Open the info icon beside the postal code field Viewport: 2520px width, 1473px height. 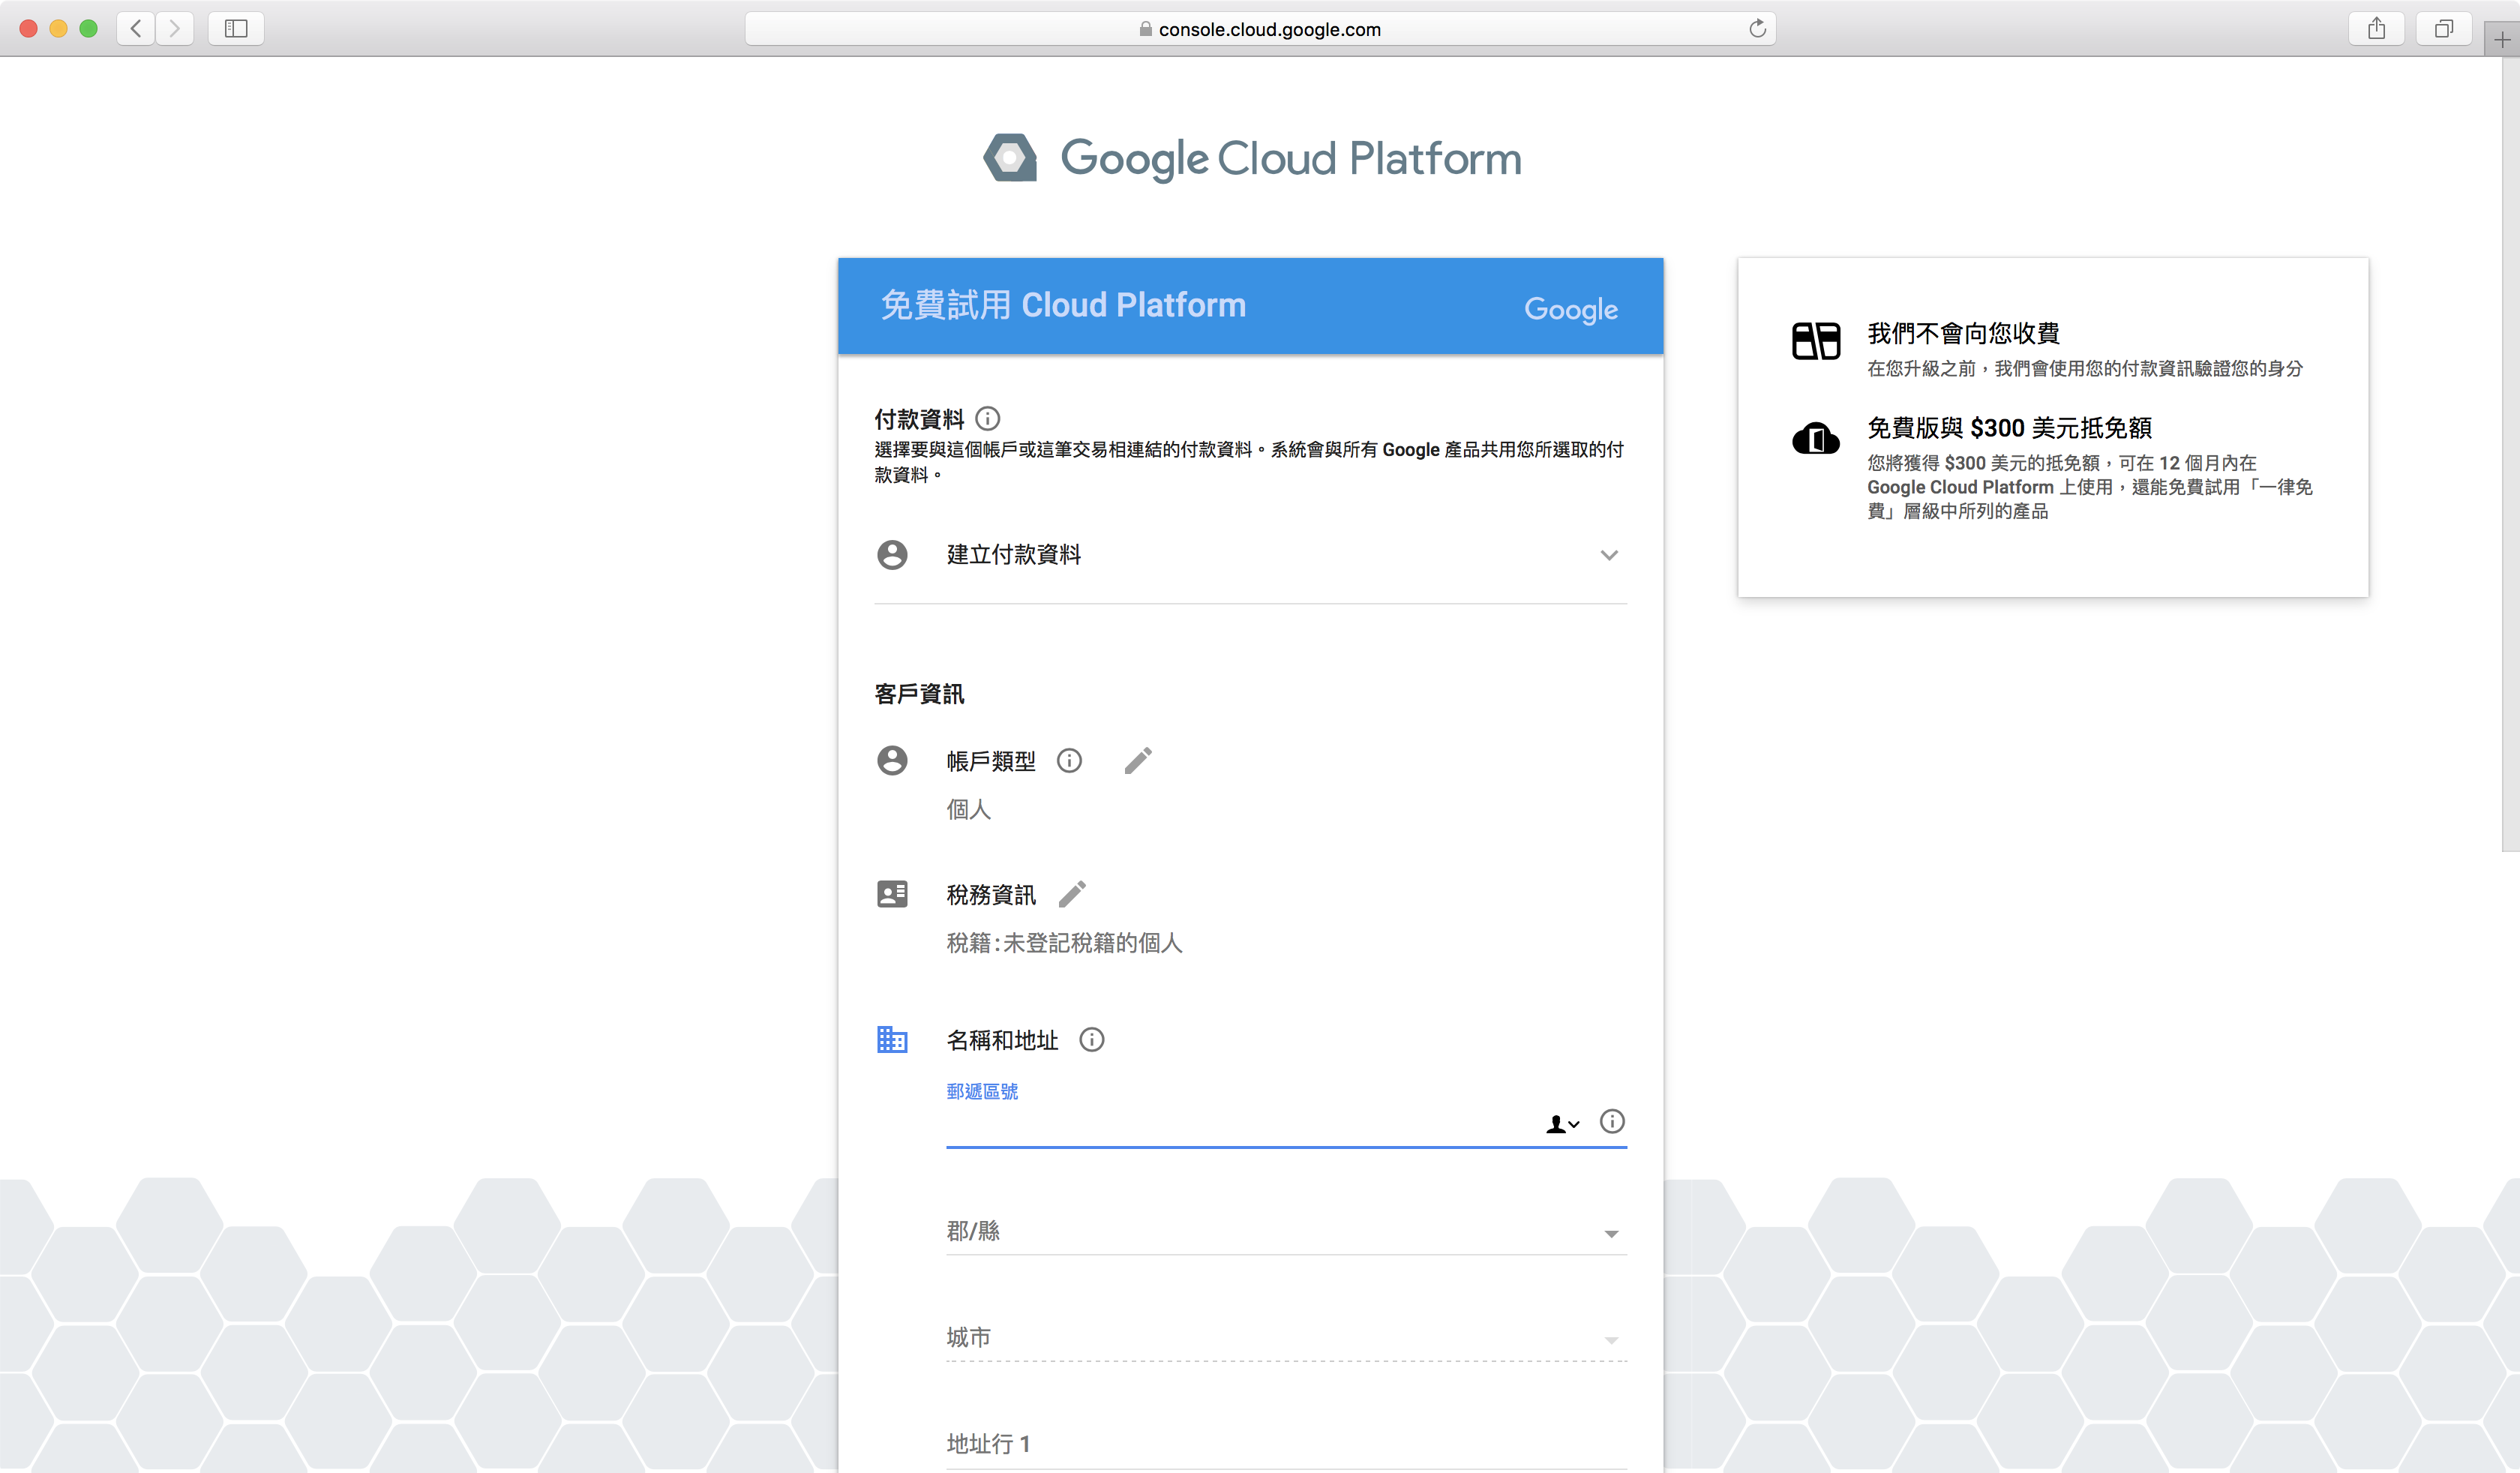(x=1612, y=1122)
